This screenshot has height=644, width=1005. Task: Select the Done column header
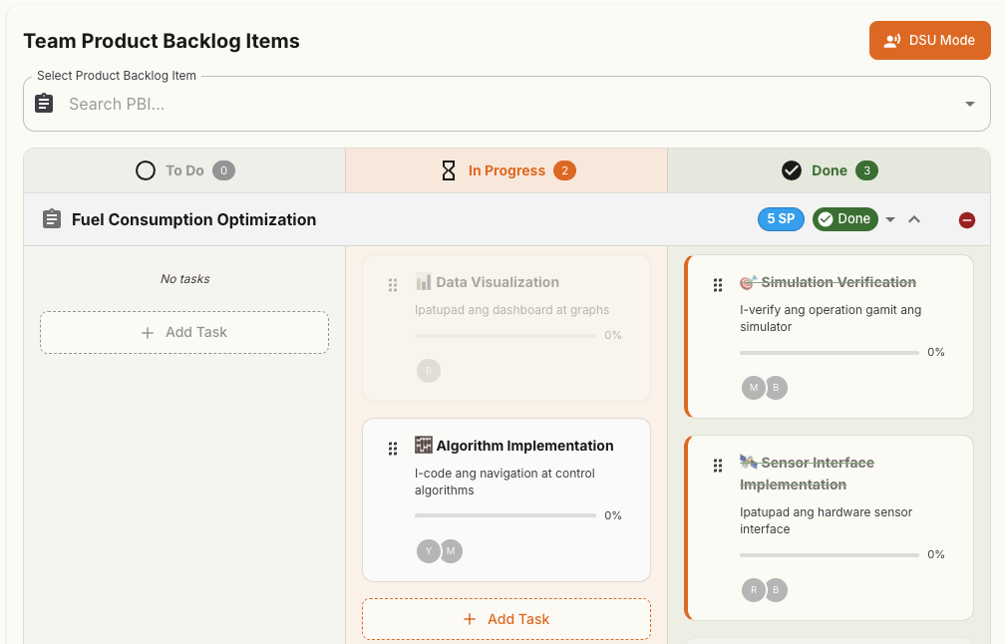tap(829, 170)
